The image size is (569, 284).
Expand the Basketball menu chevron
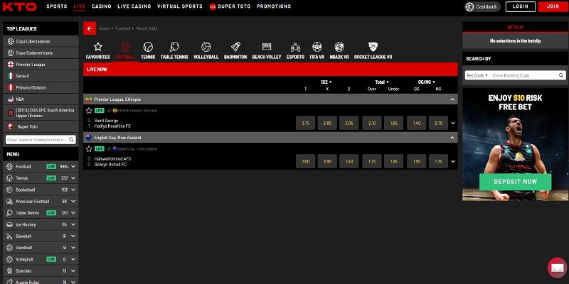point(73,190)
